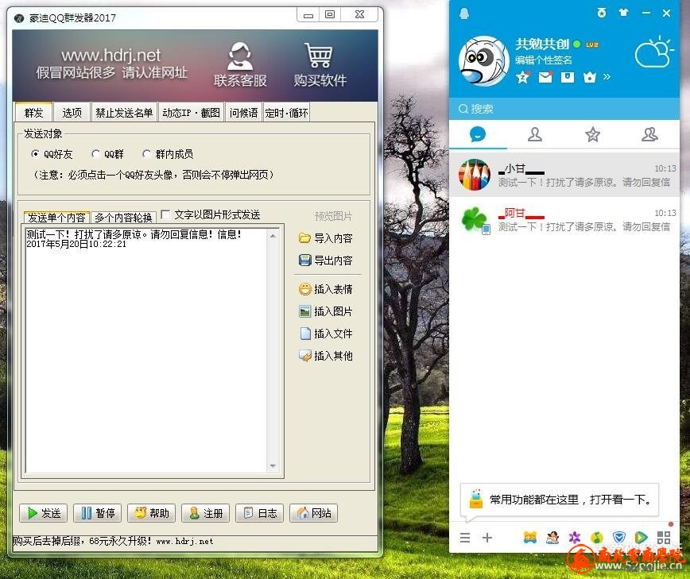Click the QQ 搜索 search field

point(564,109)
